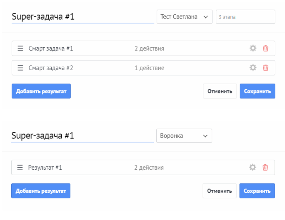Click drag handle icon of Смарт задача #2
This screenshot has width=285, height=220.
point(20,68)
